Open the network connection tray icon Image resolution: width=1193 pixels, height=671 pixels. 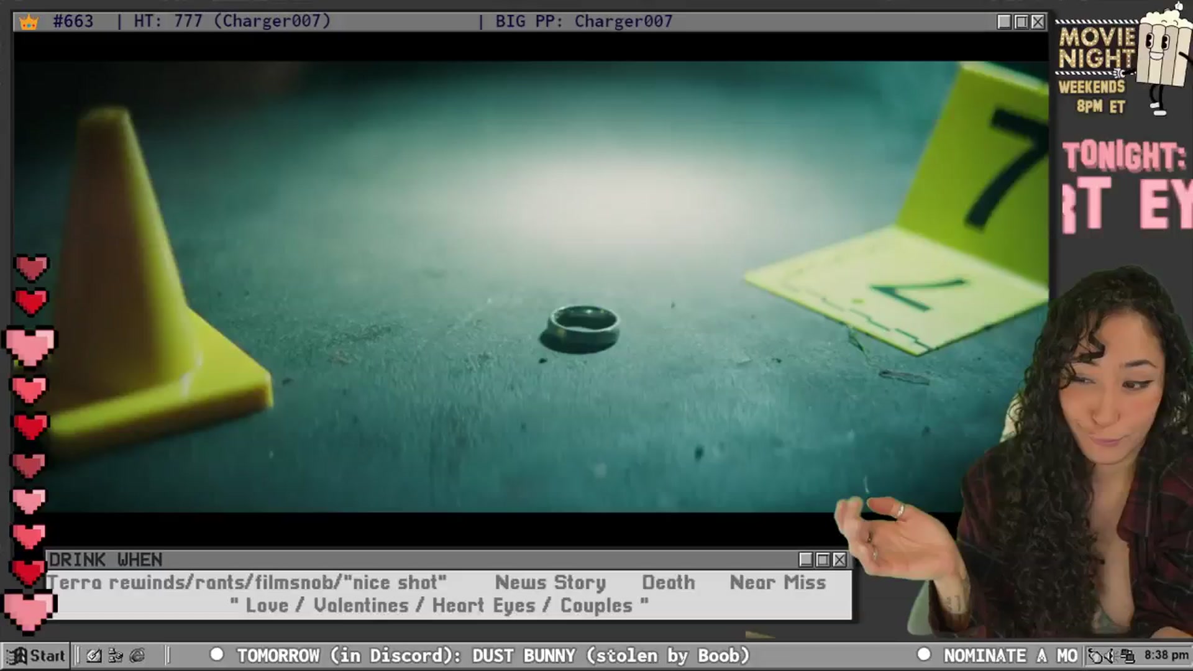tap(1128, 655)
